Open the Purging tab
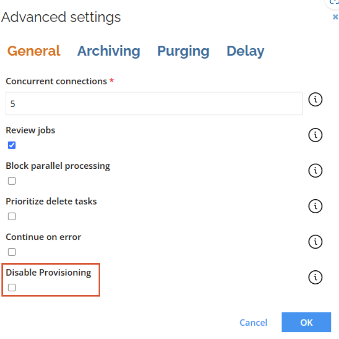Viewport: 339px width, 339px height. [183, 51]
